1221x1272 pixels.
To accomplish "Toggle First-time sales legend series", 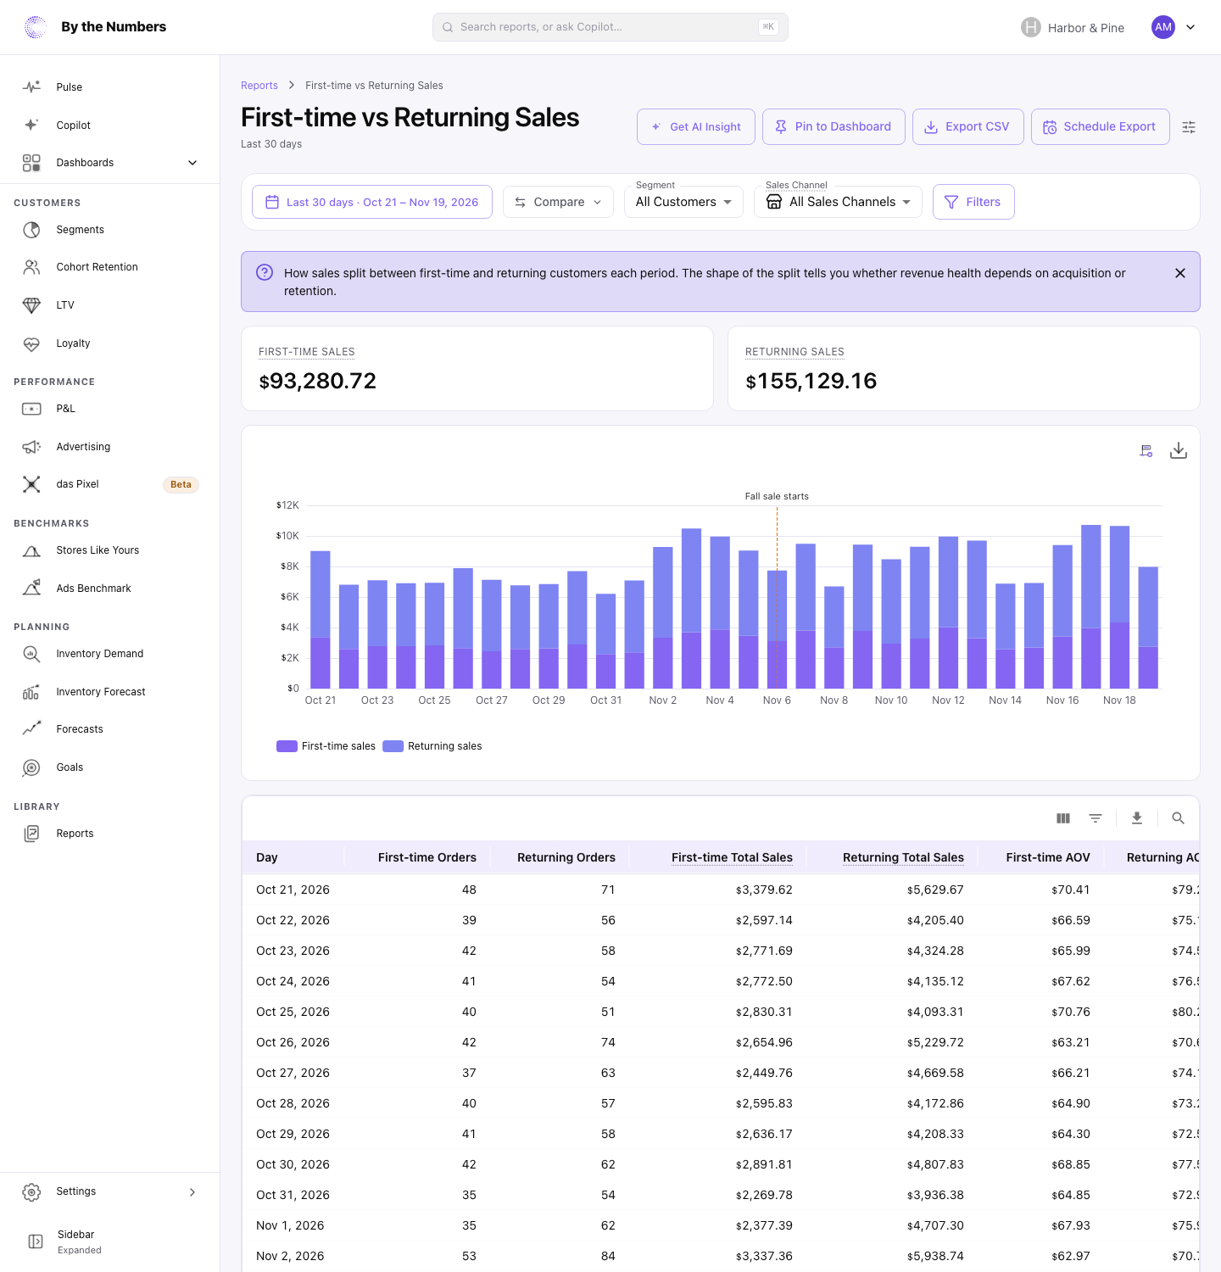I will (326, 746).
